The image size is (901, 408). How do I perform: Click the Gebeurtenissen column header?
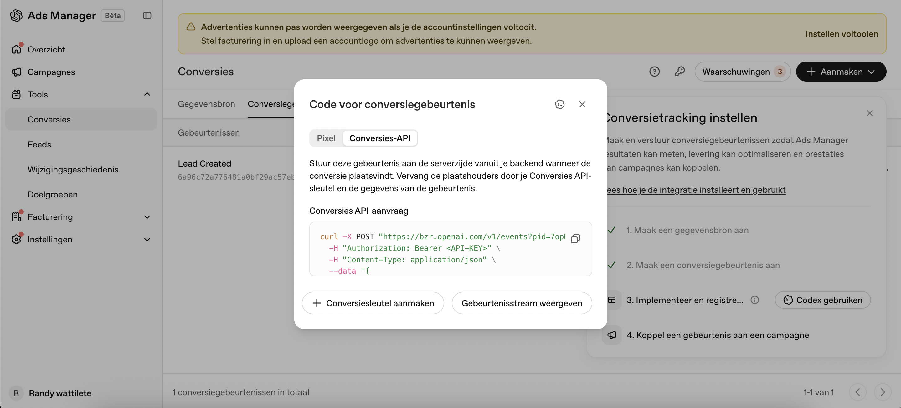point(209,133)
